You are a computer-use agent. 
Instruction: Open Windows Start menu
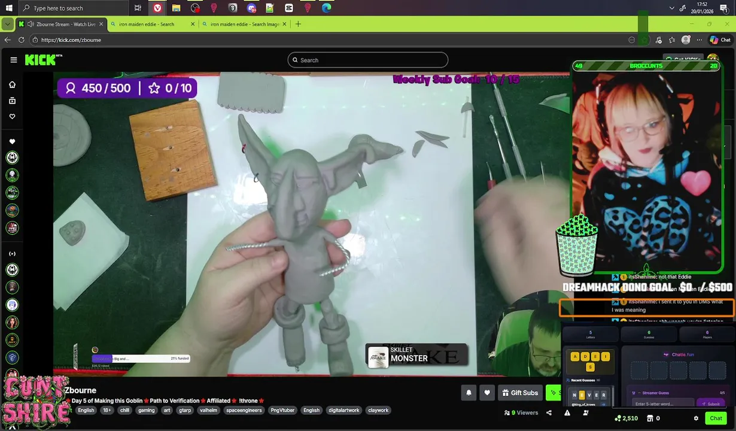8,8
